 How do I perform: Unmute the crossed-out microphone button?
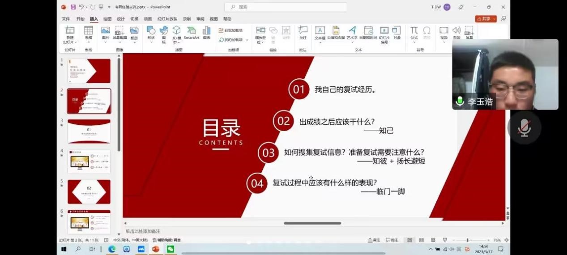point(524,127)
